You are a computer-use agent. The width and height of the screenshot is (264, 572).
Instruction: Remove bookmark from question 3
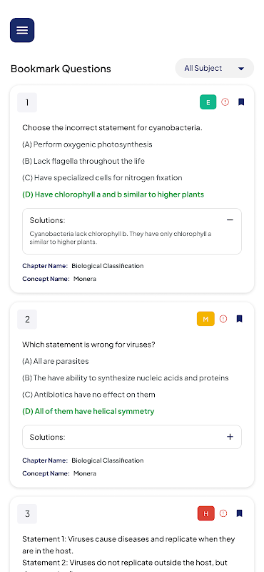[x=239, y=513]
